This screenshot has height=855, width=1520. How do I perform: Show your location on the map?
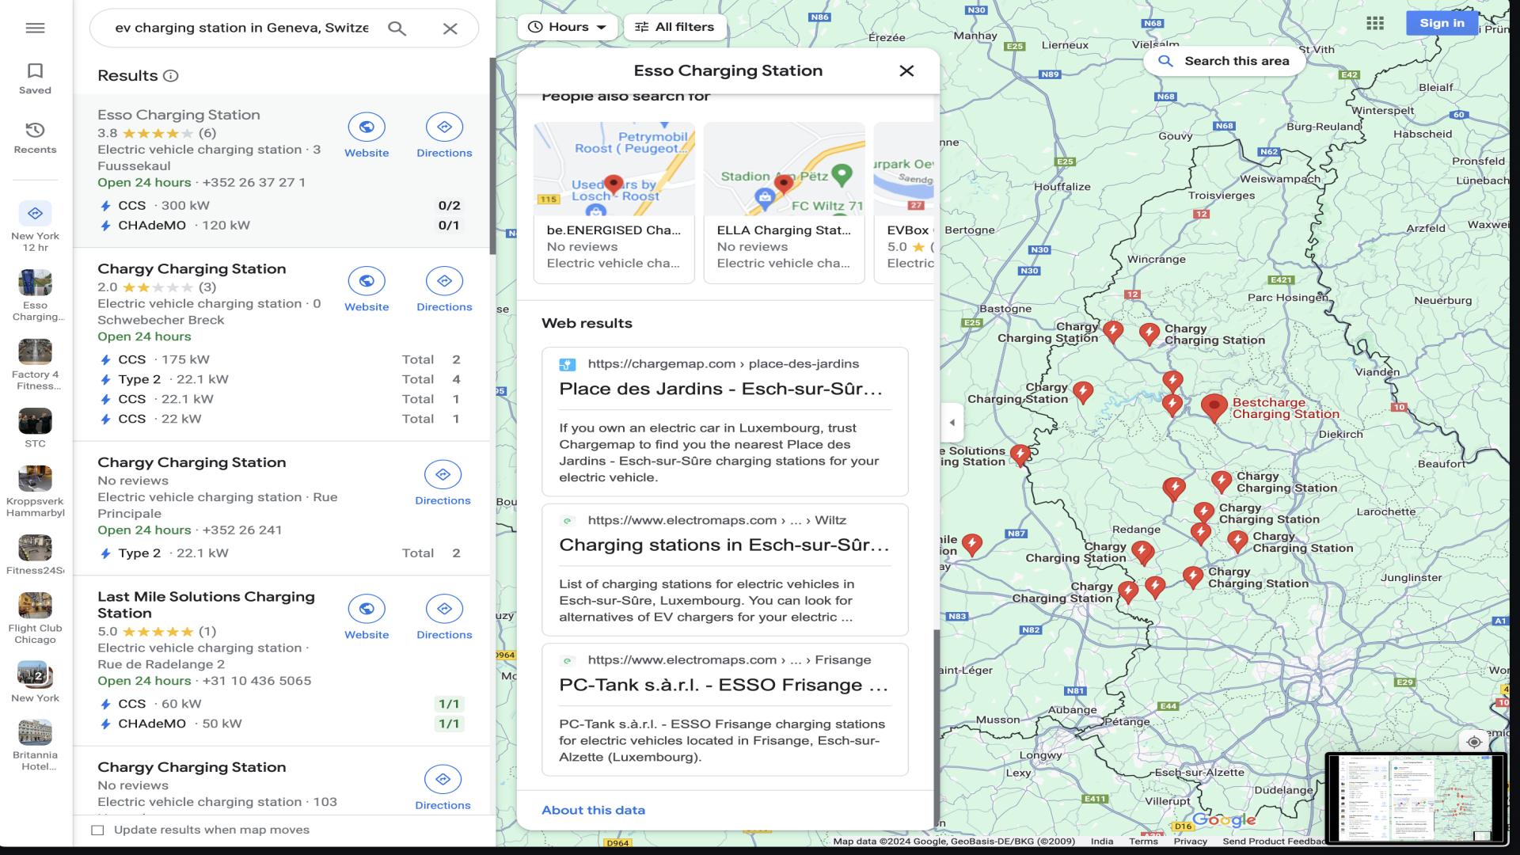click(x=1474, y=742)
